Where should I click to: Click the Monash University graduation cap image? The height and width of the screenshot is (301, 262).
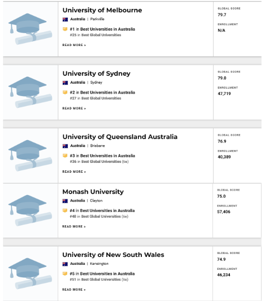pyautogui.click(x=30, y=210)
